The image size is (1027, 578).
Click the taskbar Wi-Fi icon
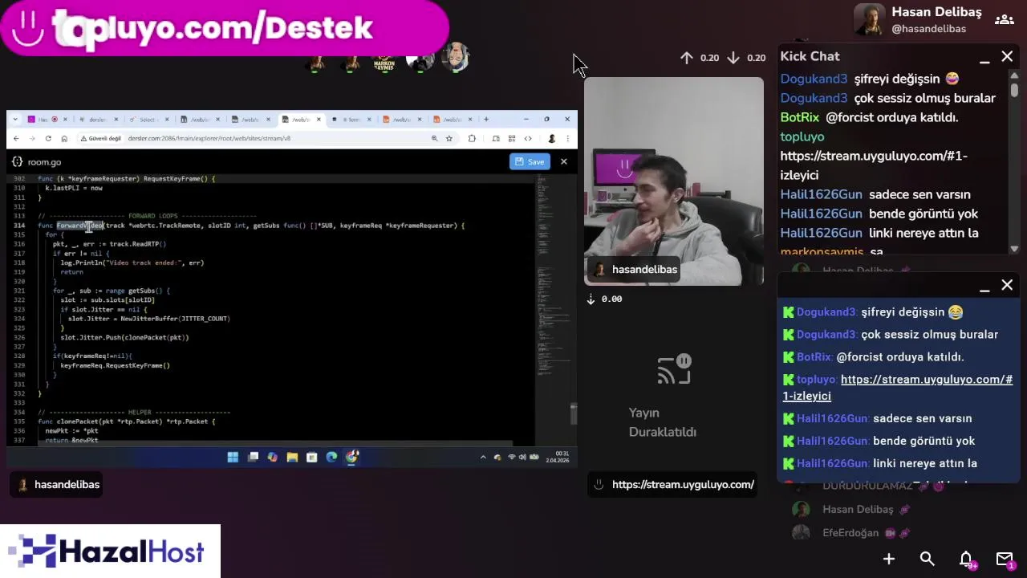pyautogui.click(x=511, y=457)
